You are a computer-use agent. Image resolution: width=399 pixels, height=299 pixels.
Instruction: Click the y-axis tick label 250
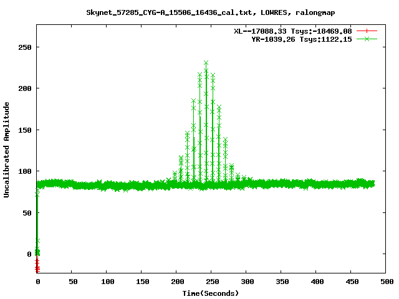[x=25, y=47]
